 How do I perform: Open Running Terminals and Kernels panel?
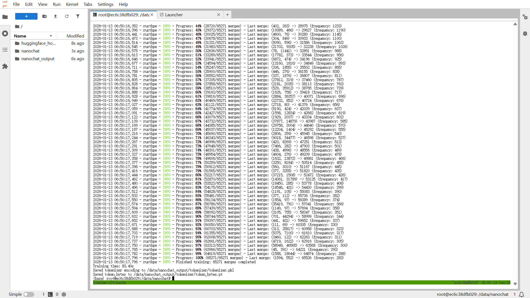click(x=5, y=33)
